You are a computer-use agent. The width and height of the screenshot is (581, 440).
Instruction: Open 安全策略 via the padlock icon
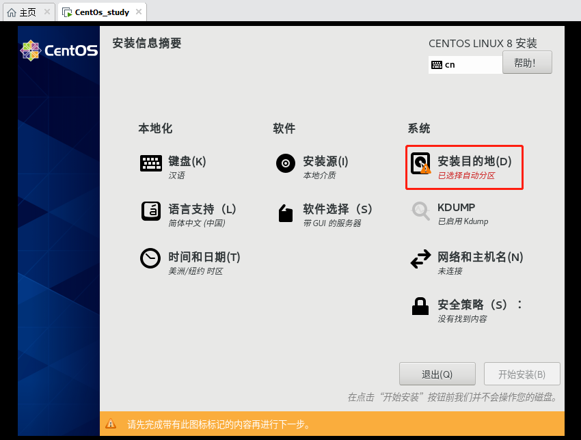click(x=420, y=305)
